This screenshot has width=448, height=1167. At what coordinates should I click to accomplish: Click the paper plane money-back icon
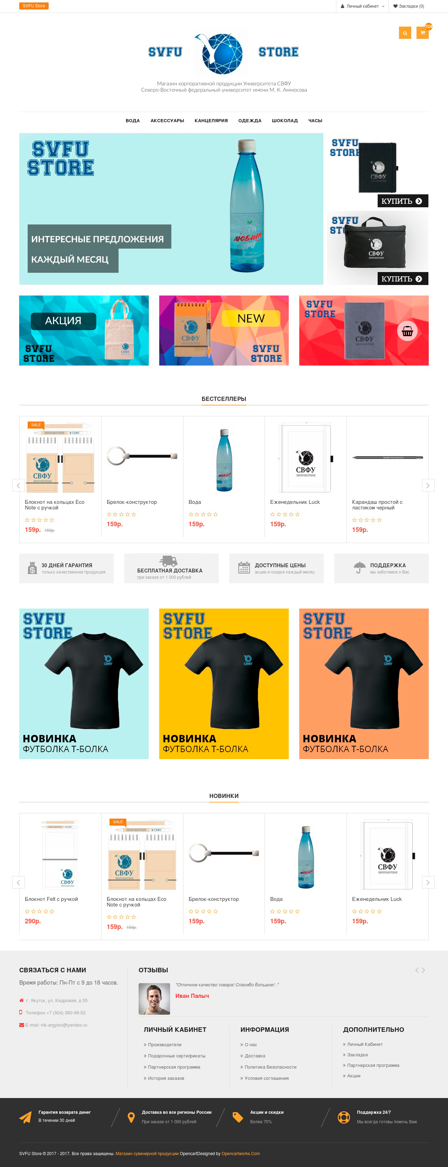pyautogui.click(x=25, y=1117)
